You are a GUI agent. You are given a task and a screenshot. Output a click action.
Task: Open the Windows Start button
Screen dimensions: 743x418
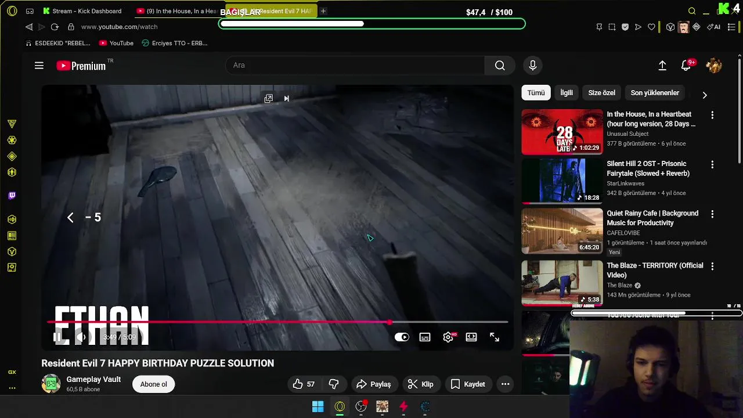click(318, 407)
